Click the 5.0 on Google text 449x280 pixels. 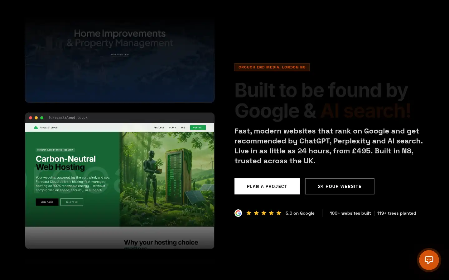coord(300,213)
